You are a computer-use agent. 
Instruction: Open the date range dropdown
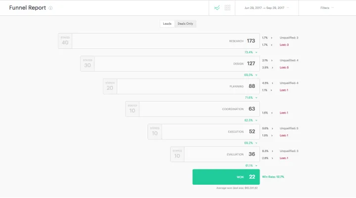[x=267, y=8]
